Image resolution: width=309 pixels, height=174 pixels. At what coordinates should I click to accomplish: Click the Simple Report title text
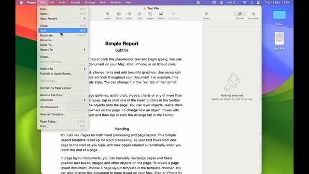(122, 43)
